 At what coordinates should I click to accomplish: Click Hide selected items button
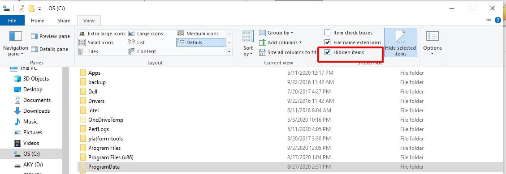pyautogui.click(x=401, y=42)
